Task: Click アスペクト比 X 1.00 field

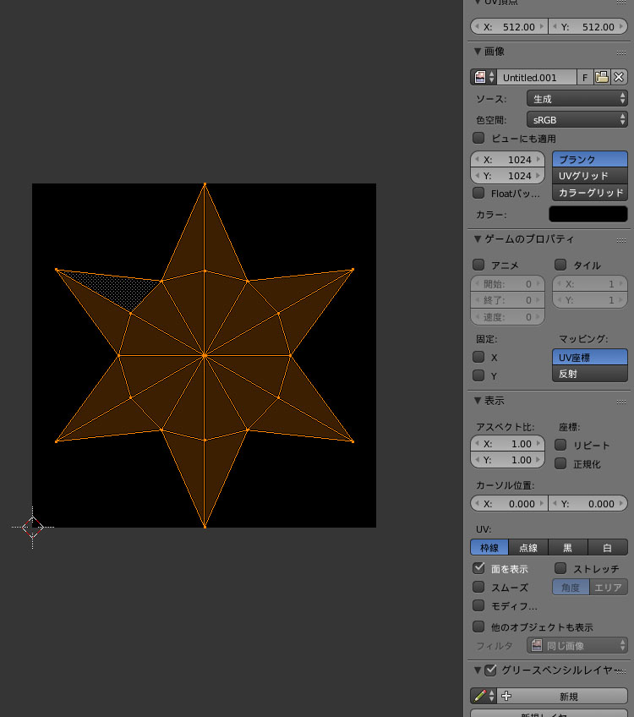Action: click(507, 444)
